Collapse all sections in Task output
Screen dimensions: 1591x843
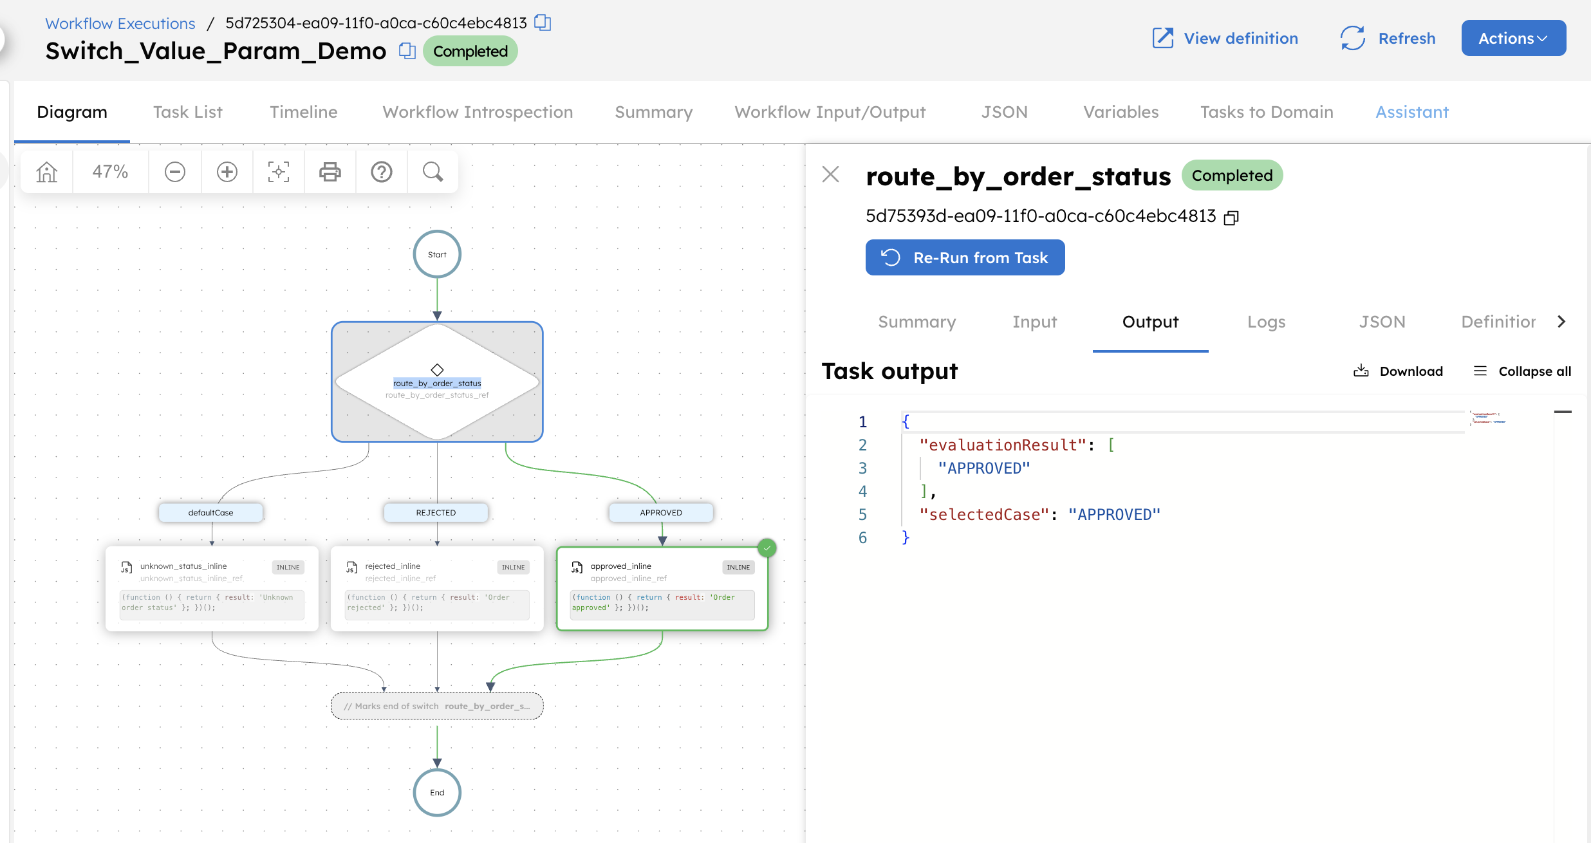pyautogui.click(x=1521, y=371)
